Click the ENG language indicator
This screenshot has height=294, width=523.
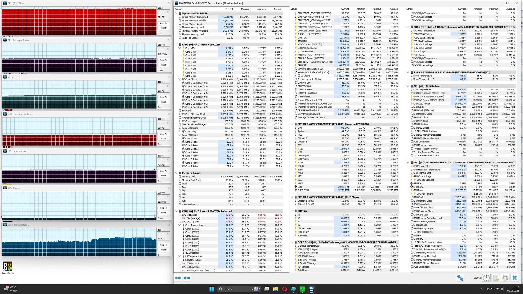pos(490,289)
